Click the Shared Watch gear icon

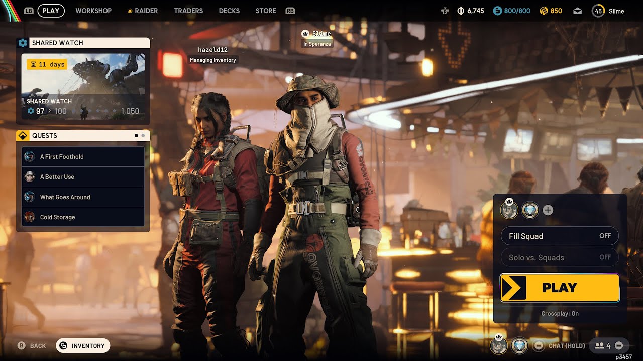(x=23, y=43)
